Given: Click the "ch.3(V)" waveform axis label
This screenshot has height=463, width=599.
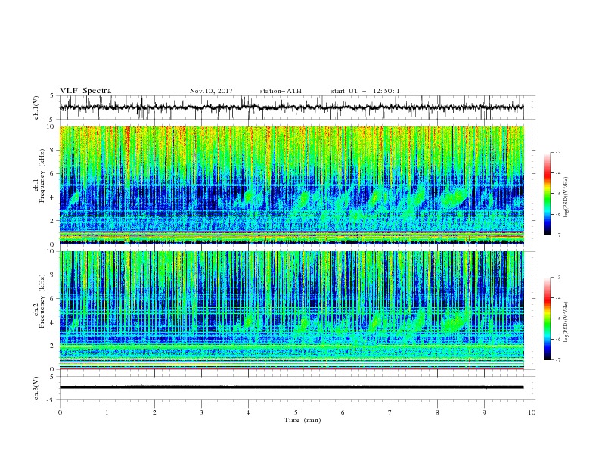Looking at the screenshot, I should [x=36, y=388].
